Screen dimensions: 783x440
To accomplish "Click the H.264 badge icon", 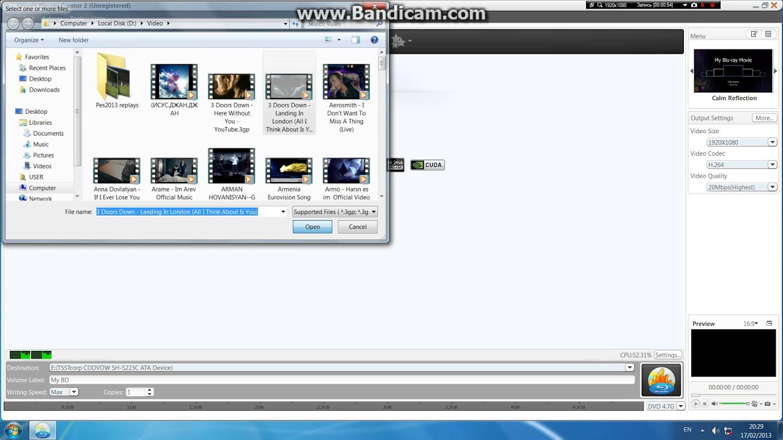I will click(396, 165).
